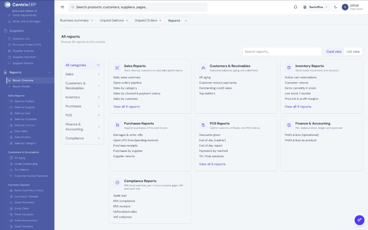This screenshot has height=230, width=368.
Task: Open View all 6 reports link
Action: 212,164
